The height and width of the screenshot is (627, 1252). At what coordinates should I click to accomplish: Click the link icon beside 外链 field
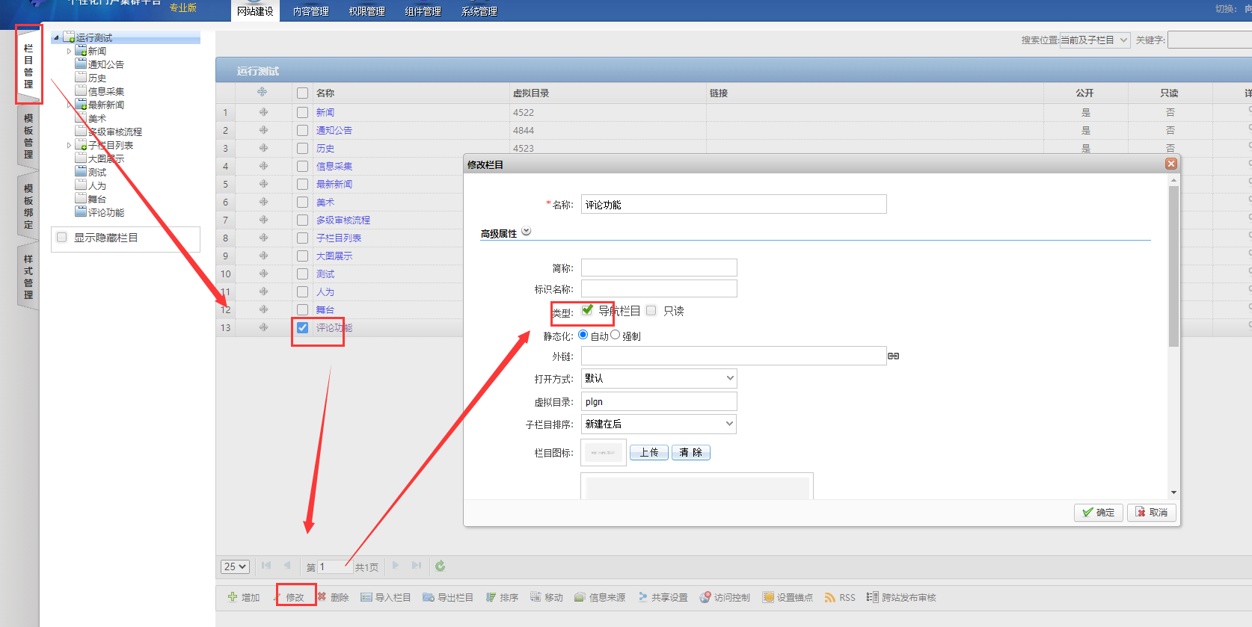(893, 356)
